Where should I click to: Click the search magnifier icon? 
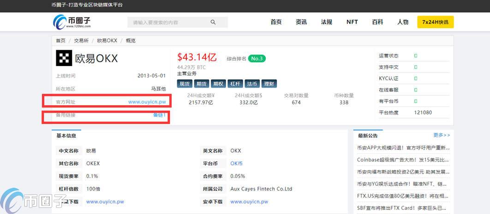click(213, 22)
